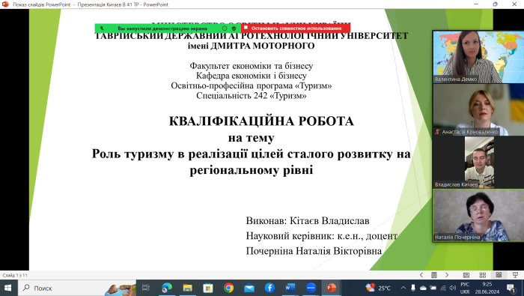Open Task View on the taskbar

pos(146,288)
